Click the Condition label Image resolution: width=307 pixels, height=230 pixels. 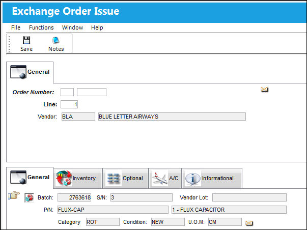(135, 222)
